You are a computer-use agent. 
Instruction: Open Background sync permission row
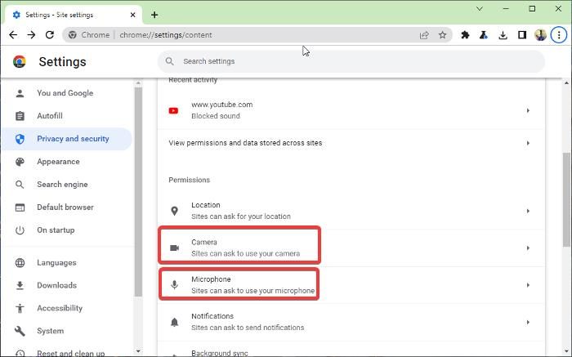pos(351,350)
